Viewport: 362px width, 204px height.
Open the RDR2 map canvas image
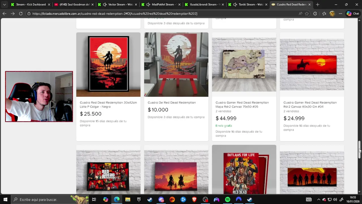(244, 65)
